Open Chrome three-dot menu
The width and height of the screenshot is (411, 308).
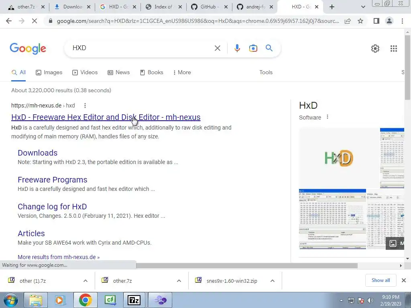tap(402, 21)
